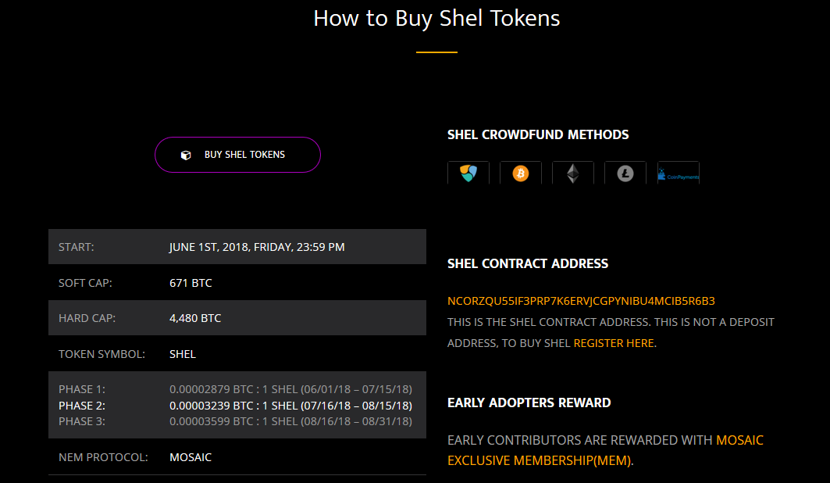This screenshot has height=483, width=830.
Task: Open the Mosaic Exclusive Membership(MEM) link
Action: (605, 450)
